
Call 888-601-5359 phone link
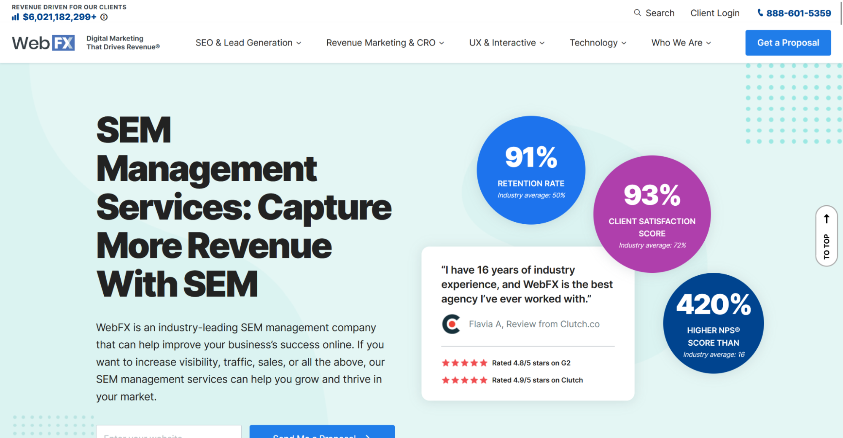click(798, 13)
